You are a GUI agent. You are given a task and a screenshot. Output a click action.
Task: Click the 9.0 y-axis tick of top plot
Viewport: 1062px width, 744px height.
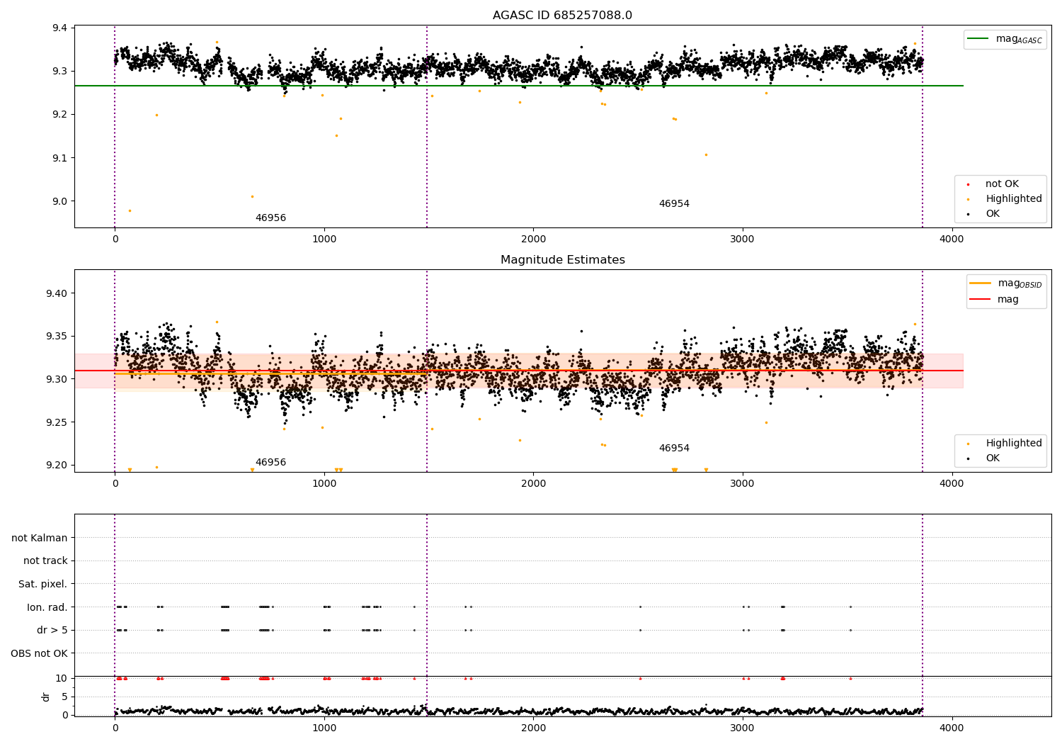click(x=60, y=201)
